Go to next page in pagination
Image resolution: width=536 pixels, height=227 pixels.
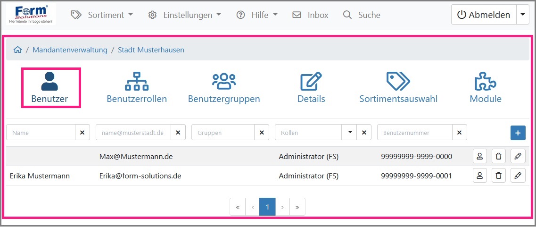283,207
